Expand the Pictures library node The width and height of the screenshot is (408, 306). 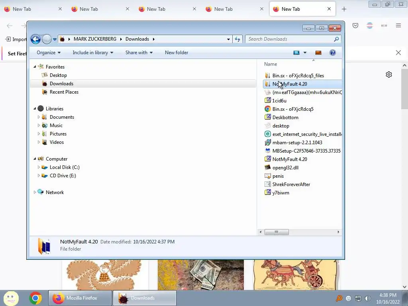click(39, 134)
